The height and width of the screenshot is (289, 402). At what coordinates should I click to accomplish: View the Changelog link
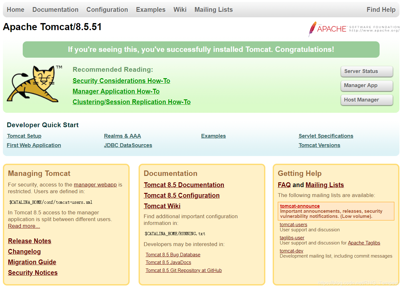pos(24,252)
